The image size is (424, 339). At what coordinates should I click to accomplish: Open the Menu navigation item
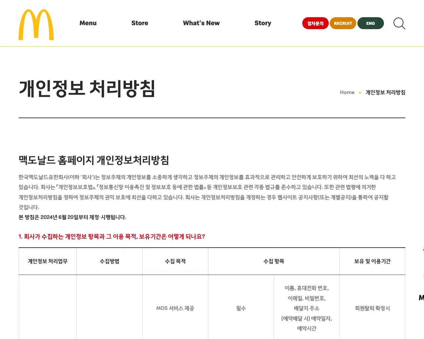coord(88,23)
